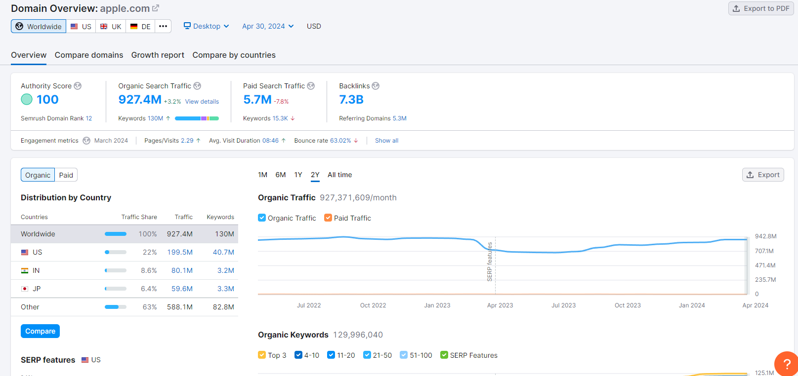This screenshot has height=376, width=798.
Task: Open more countries ellipsis menu
Action: pos(163,26)
